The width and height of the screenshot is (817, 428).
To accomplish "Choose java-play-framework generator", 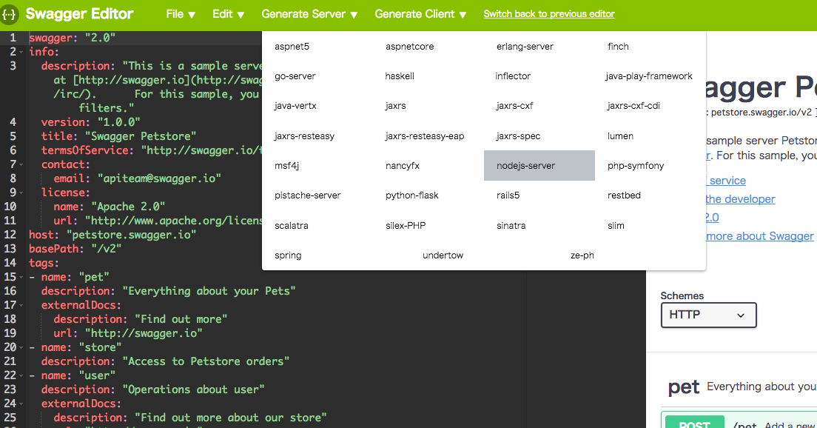I will (649, 76).
